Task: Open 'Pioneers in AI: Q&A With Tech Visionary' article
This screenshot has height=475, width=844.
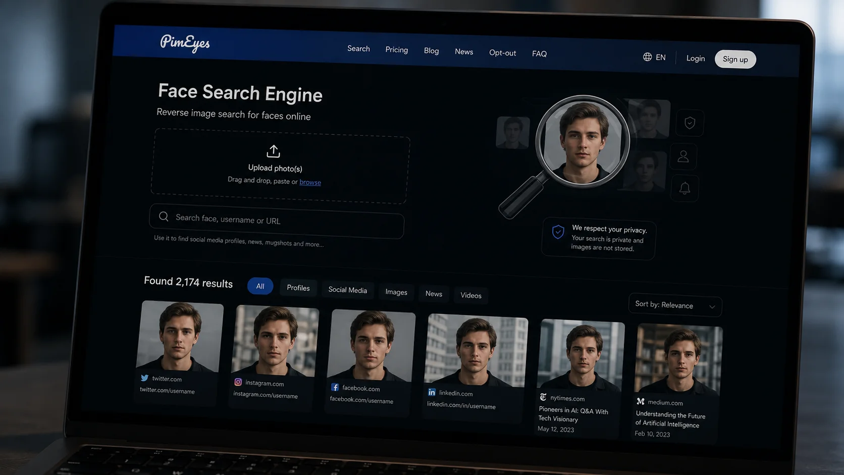Action: click(573, 414)
